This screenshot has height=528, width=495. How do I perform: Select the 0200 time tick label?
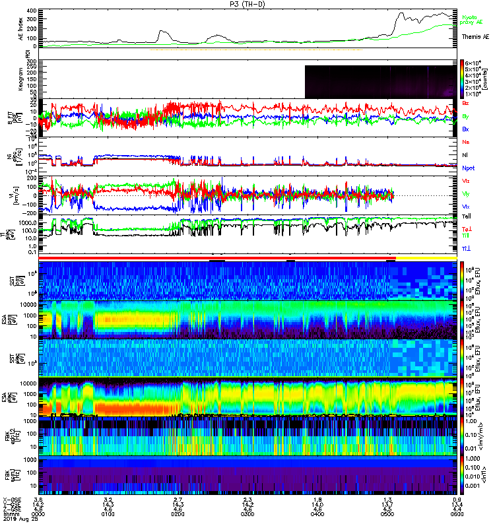point(178,514)
